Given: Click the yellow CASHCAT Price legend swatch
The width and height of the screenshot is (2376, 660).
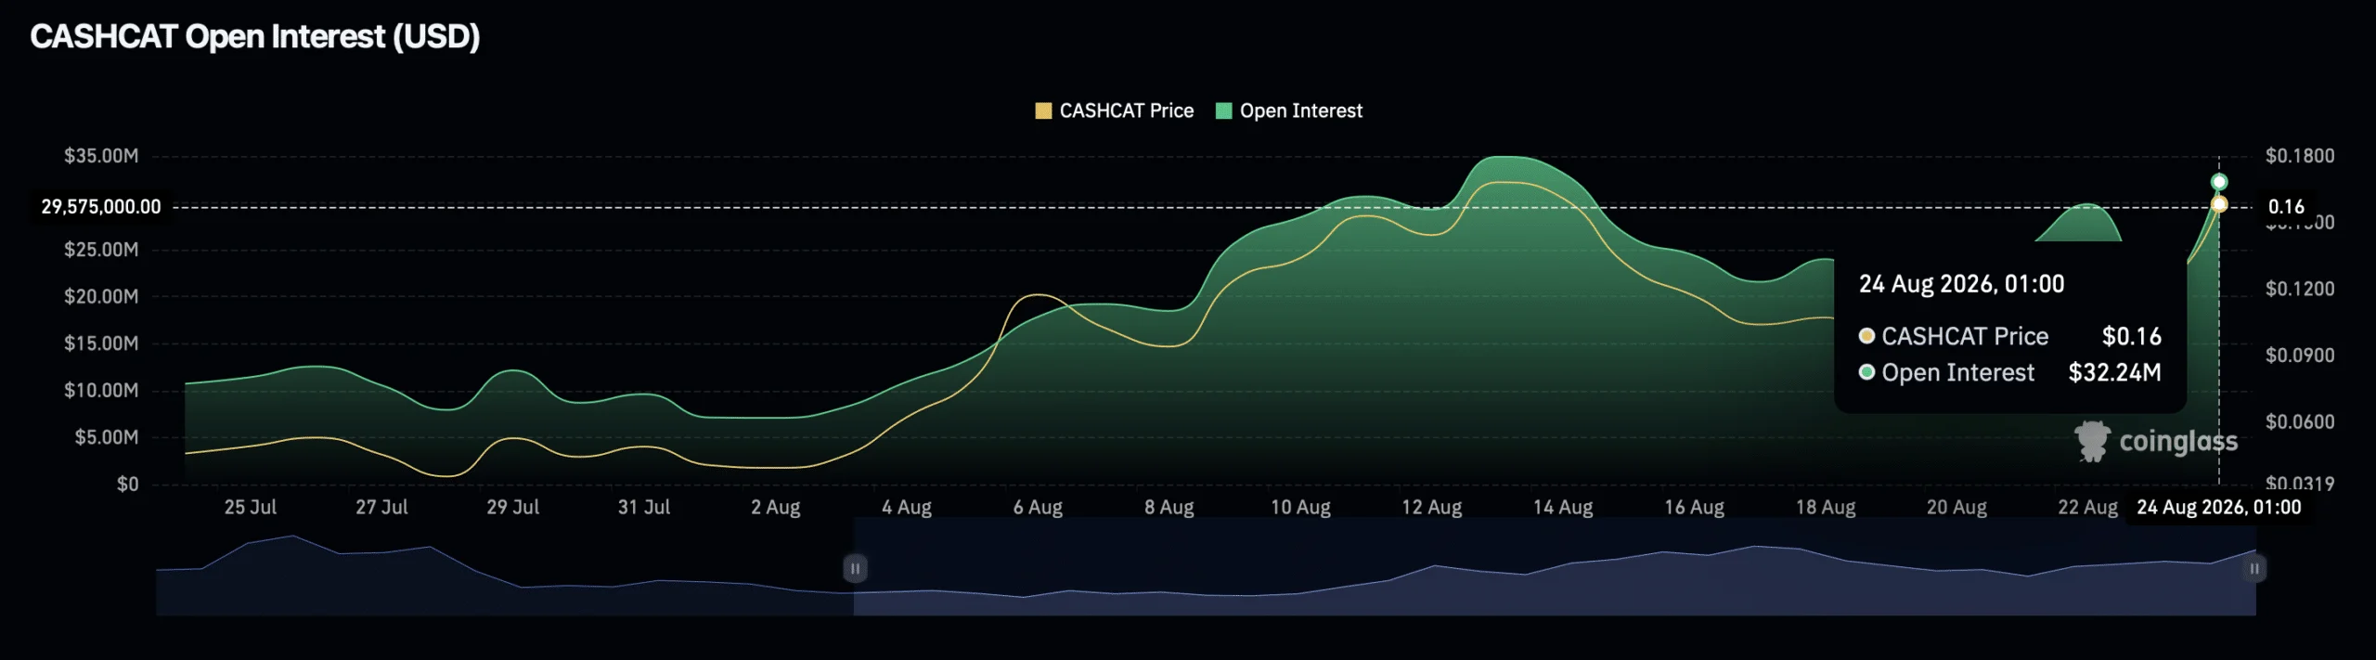Looking at the screenshot, I should [x=1043, y=110].
